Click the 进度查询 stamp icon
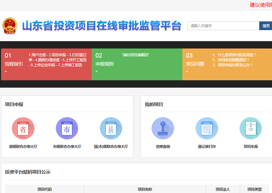Viewport: 272px width, 193px height. pyautogui.click(x=163, y=128)
